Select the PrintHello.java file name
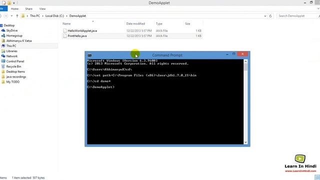320x180 pixels. point(77,36)
